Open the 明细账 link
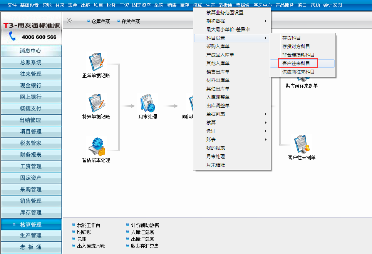The height and width of the screenshot is (254, 372). click(x=84, y=232)
